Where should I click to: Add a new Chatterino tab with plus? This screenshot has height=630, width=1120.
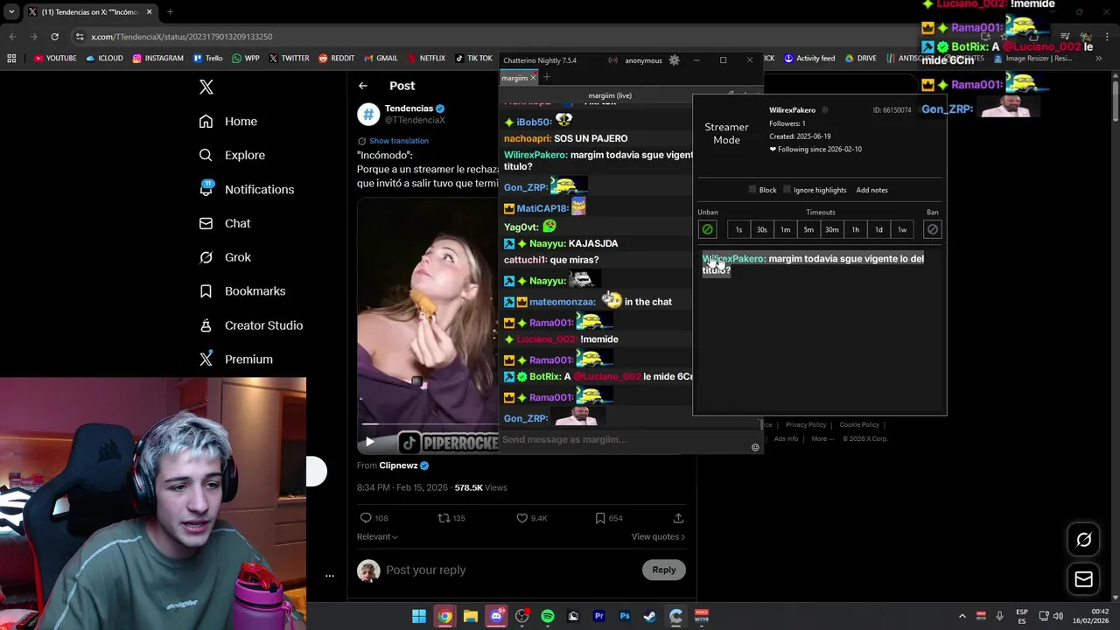[x=547, y=77]
